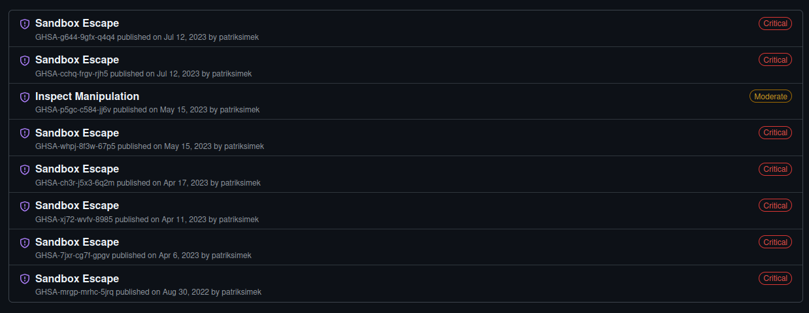Open Sandbox Escape published Apr 6, 2023

coord(77,242)
